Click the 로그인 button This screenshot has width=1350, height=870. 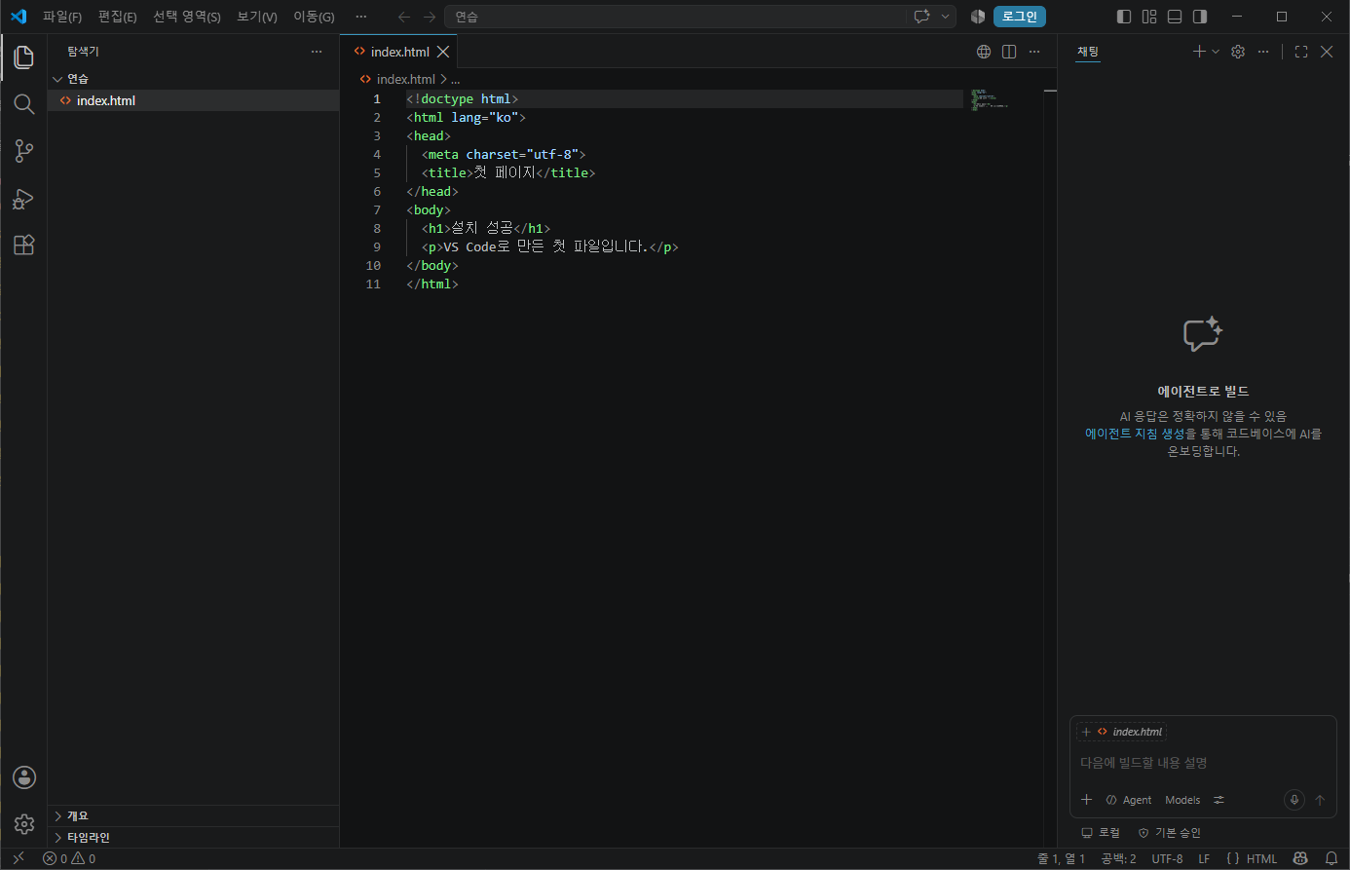pos(1020,17)
